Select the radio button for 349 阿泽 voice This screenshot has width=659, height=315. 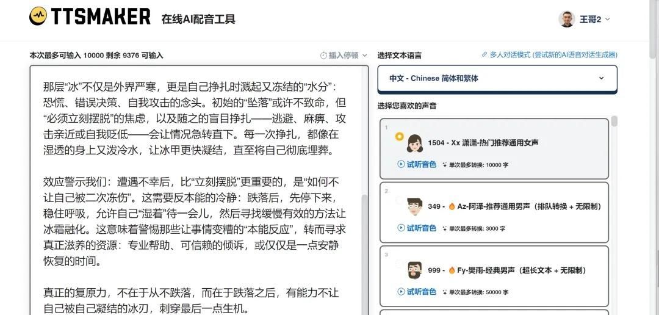399,200
